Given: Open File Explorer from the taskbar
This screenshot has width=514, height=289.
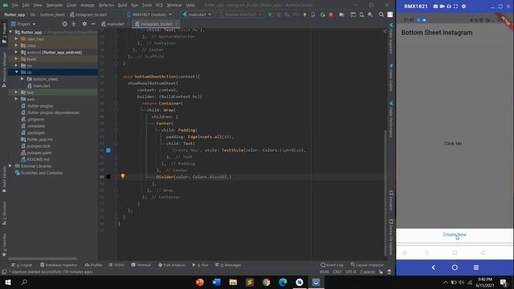Looking at the screenshot, I should (x=233, y=282).
